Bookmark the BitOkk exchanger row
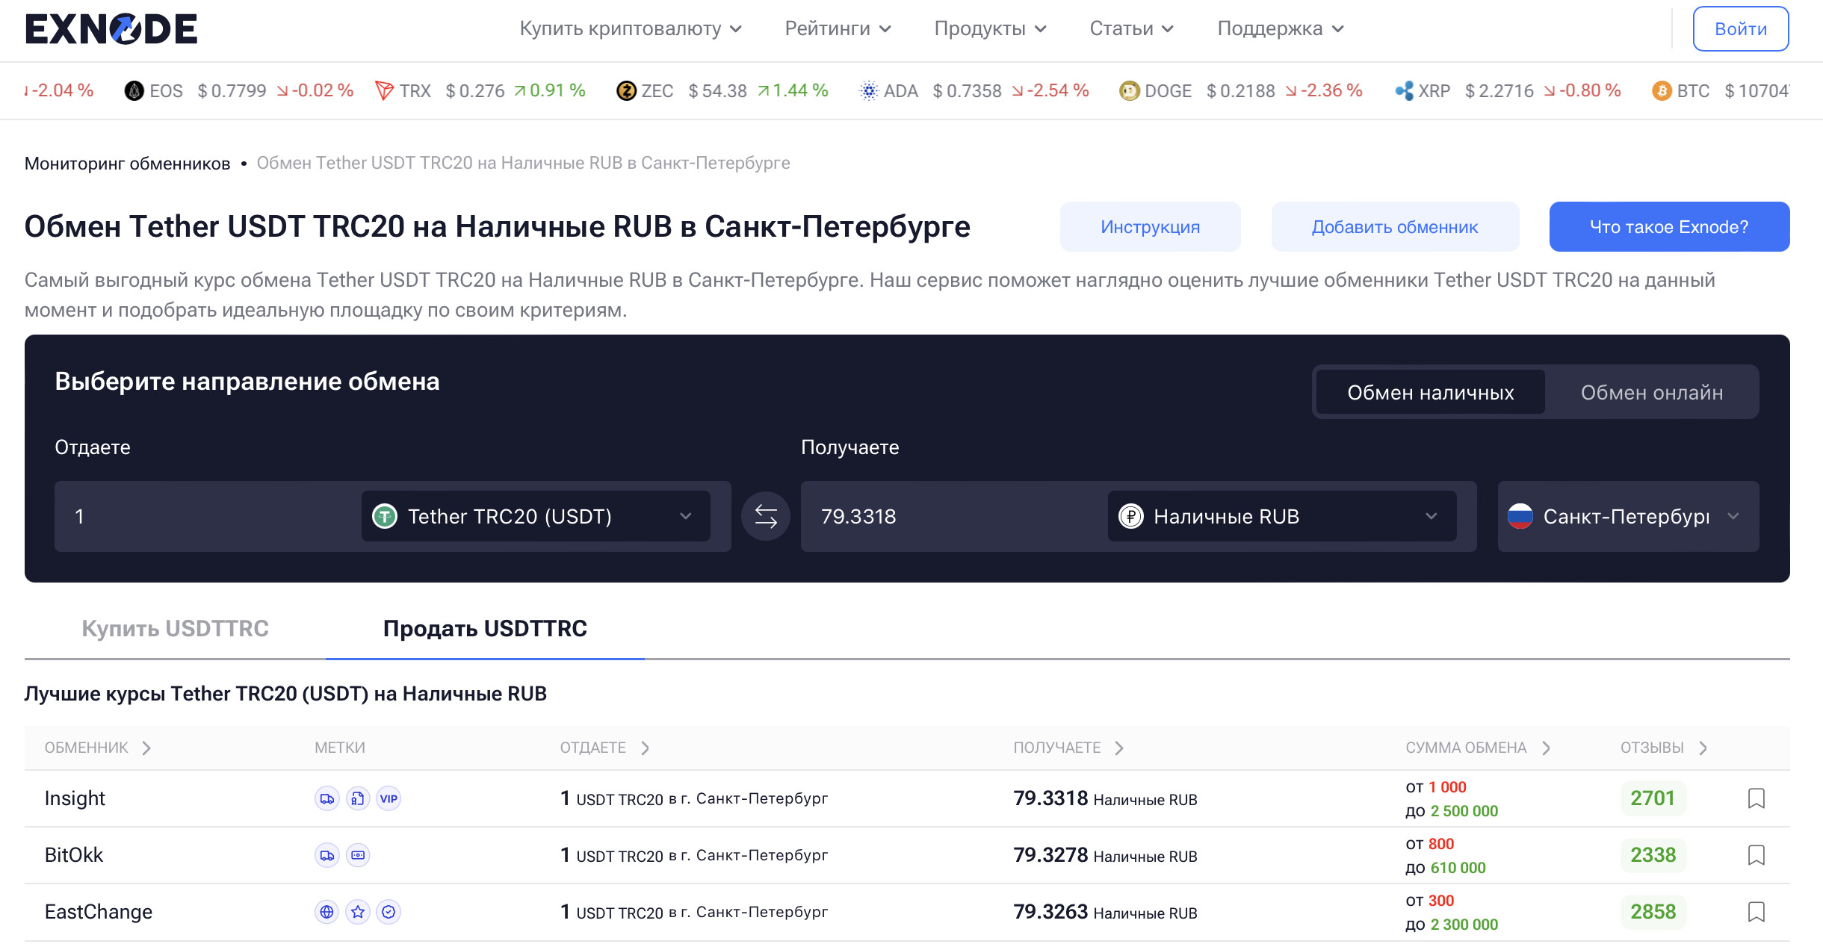Image resolution: width=1823 pixels, height=944 pixels. coord(1756,855)
